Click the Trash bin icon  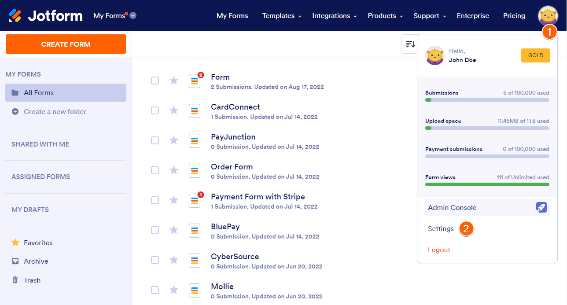click(x=15, y=280)
